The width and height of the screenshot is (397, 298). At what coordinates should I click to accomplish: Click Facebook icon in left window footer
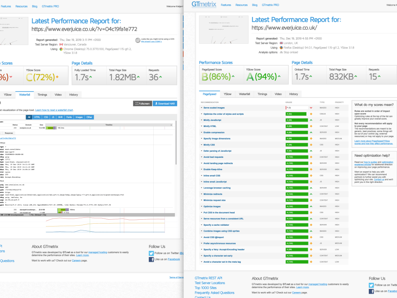[151, 259]
